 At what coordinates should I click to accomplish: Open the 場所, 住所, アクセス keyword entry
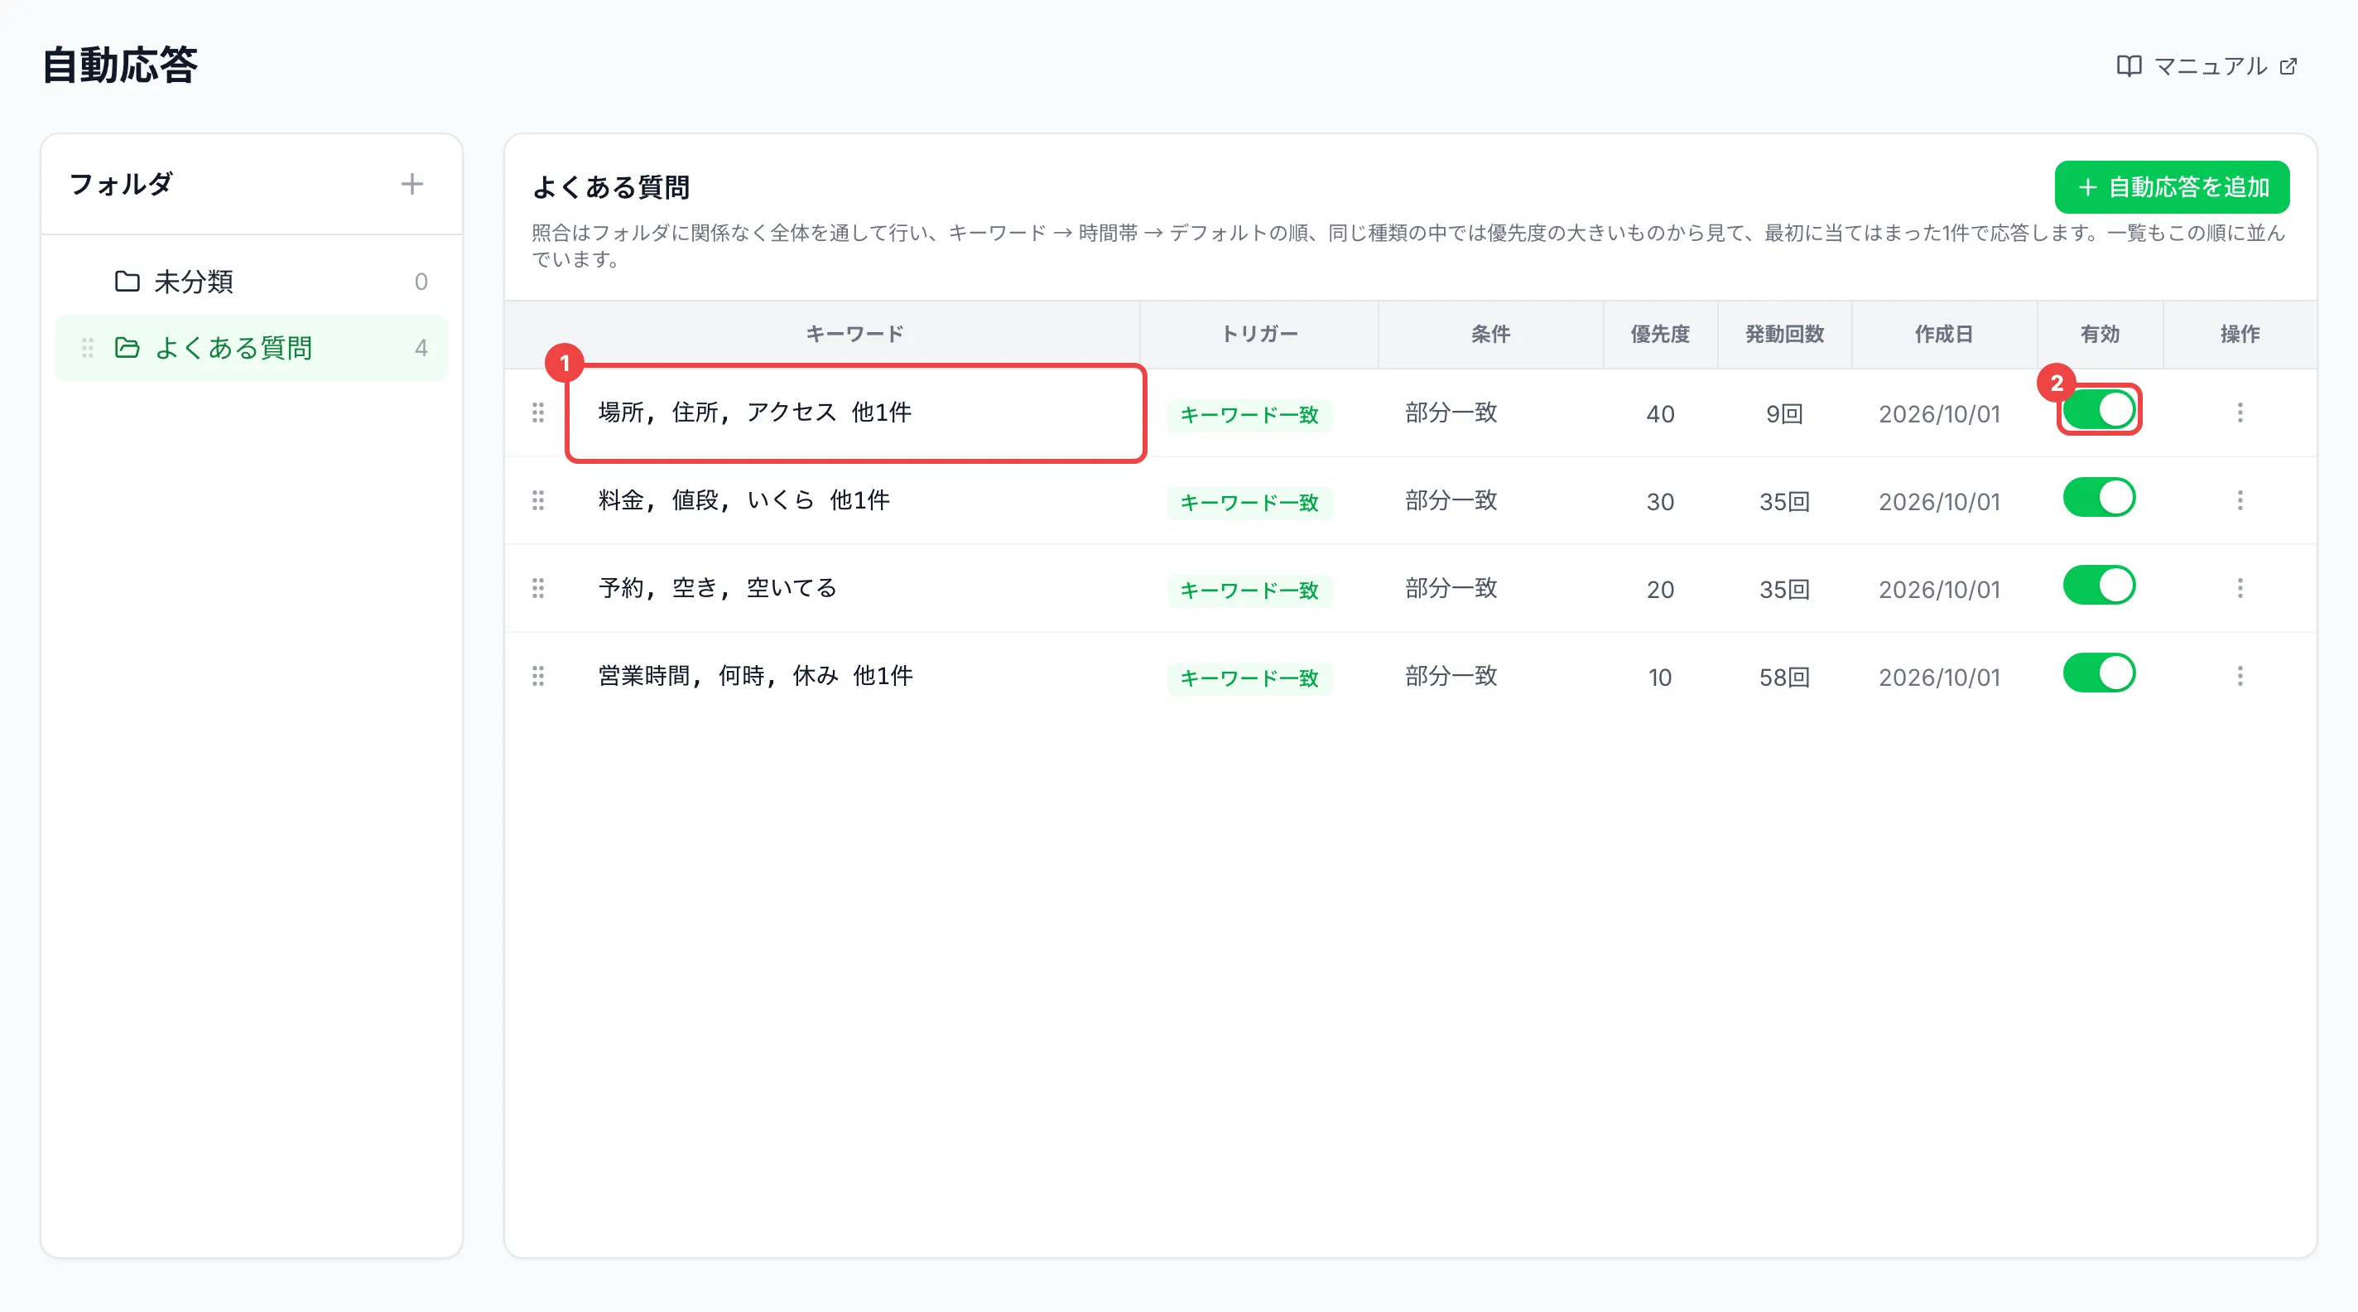pos(755,413)
